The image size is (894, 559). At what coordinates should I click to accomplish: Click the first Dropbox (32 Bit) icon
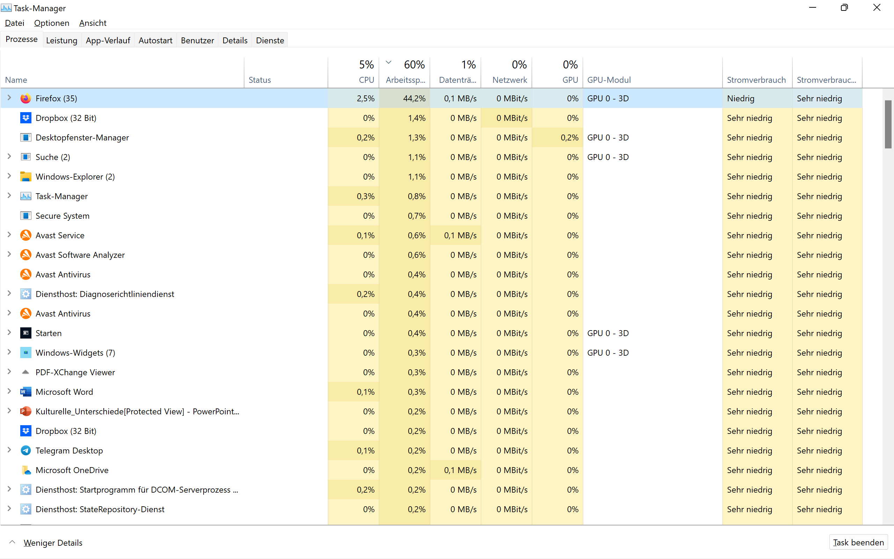pyautogui.click(x=25, y=118)
